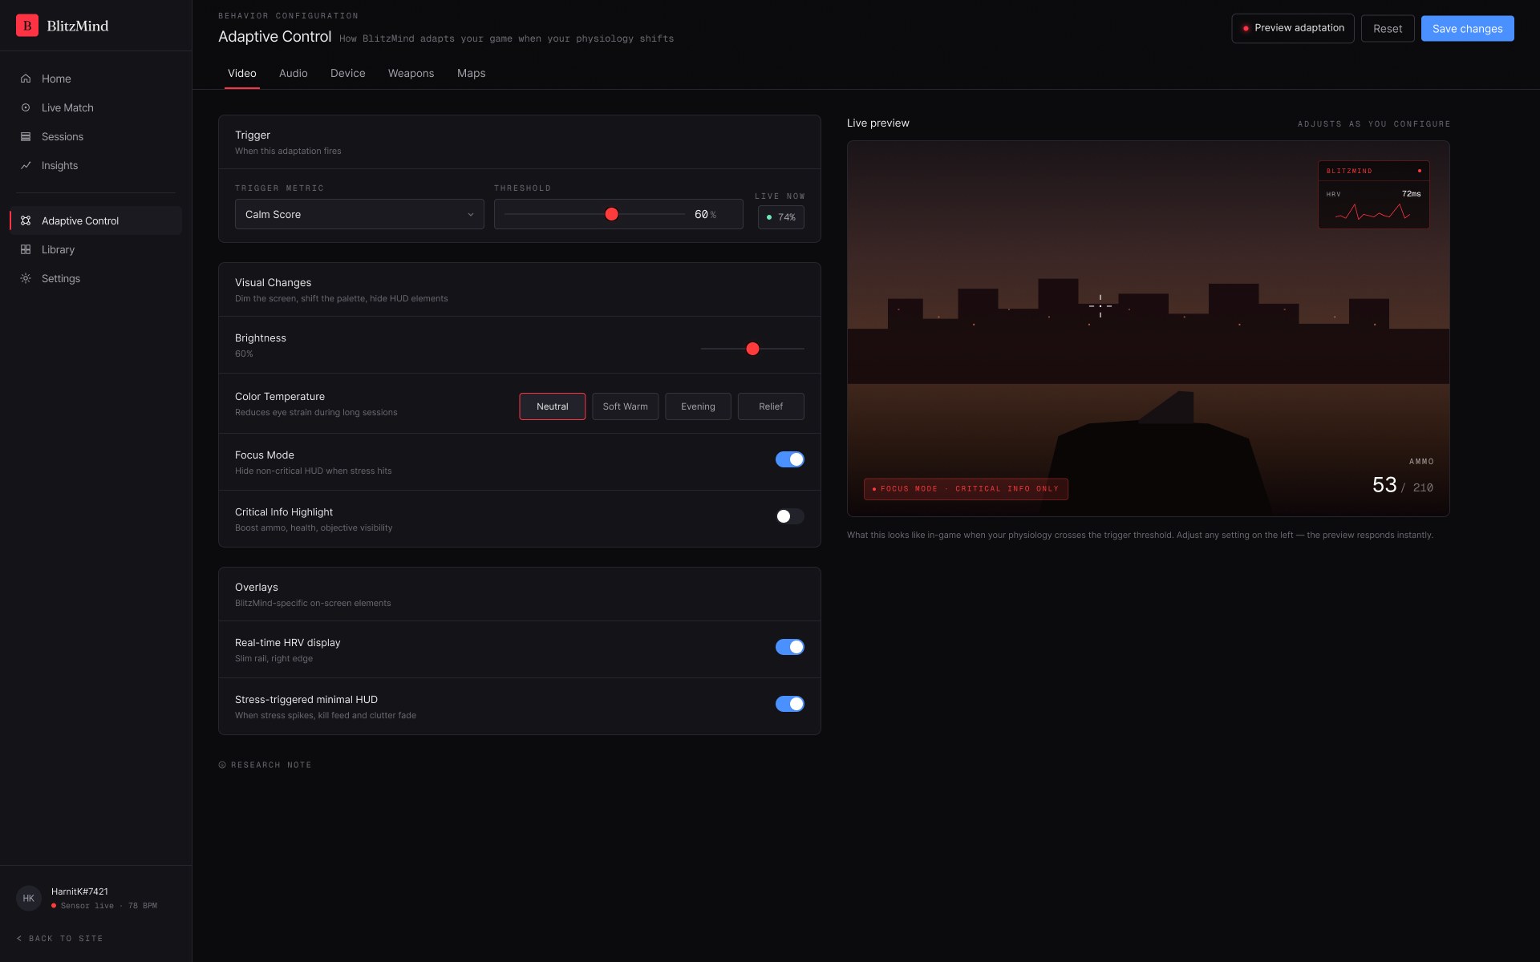Click the Live Now 74% readout
This screenshot has height=962, width=1540.
point(781,217)
